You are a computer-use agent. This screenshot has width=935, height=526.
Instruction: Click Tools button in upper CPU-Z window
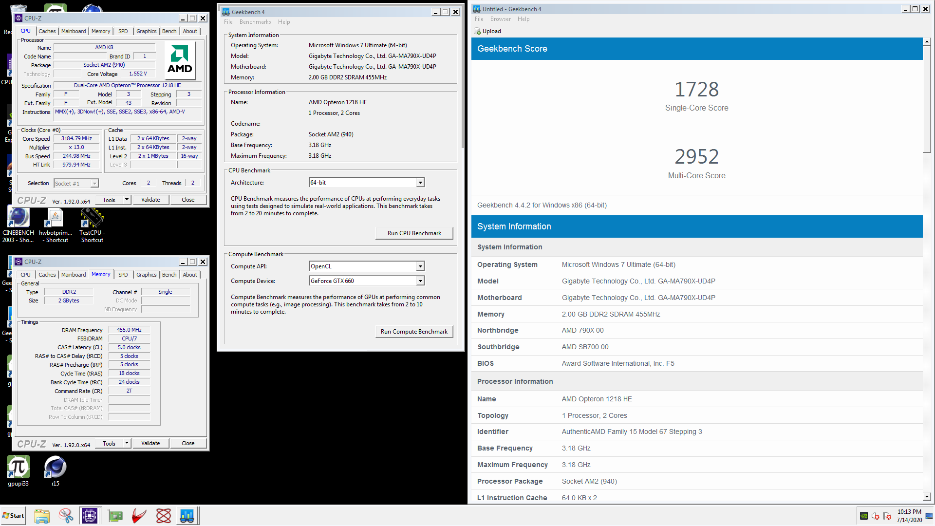(109, 200)
